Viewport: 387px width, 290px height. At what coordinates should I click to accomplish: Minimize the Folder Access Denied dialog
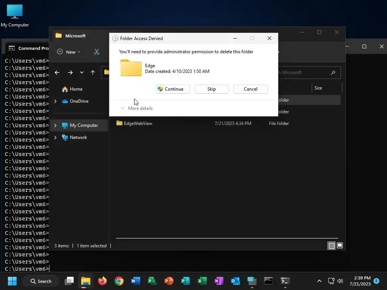(x=235, y=38)
